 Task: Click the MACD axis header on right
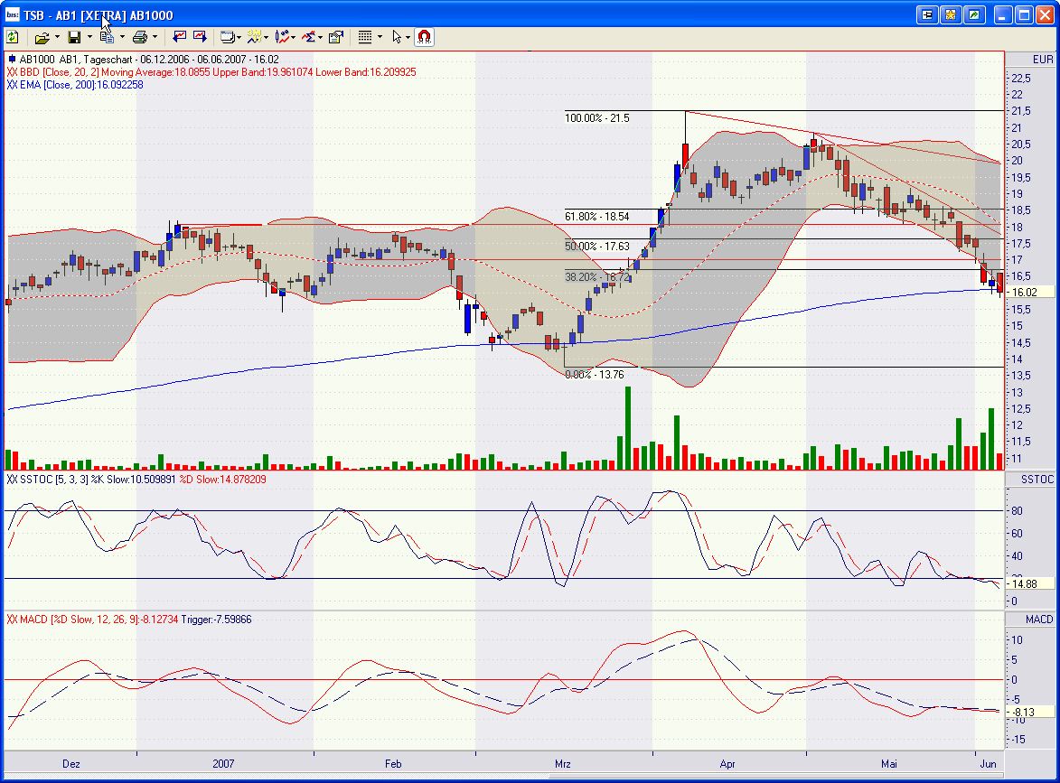(x=1039, y=619)
